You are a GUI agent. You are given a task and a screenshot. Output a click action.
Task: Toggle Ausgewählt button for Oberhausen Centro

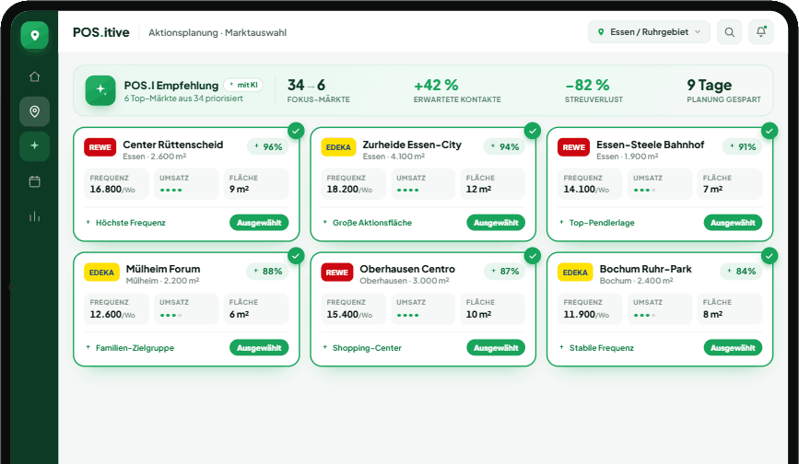point(496,348)
